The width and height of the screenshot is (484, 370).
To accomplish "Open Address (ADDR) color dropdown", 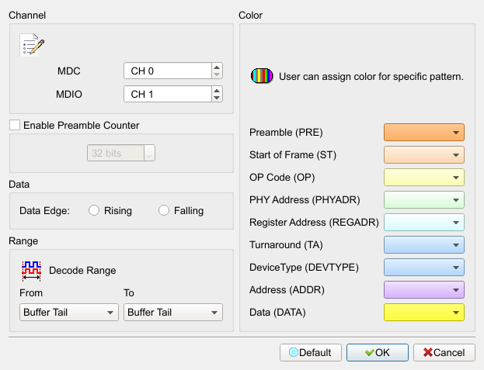I will point(424,289).
